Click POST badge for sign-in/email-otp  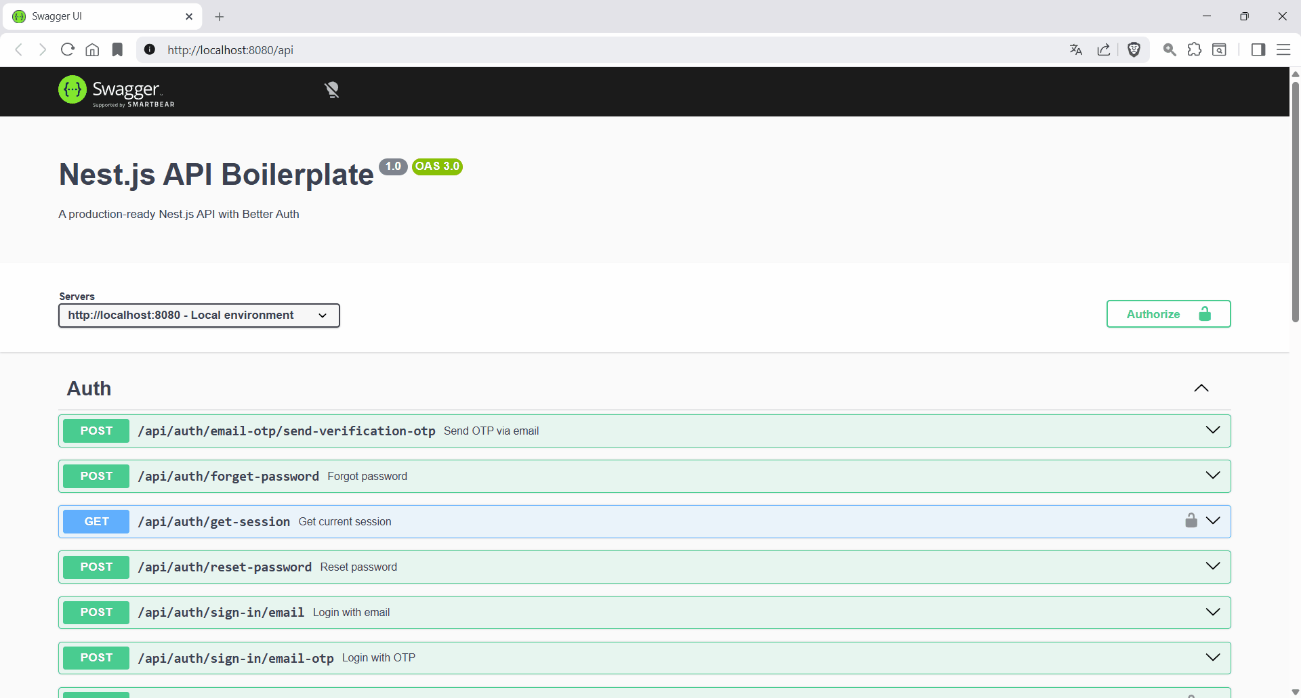(96, 657)
